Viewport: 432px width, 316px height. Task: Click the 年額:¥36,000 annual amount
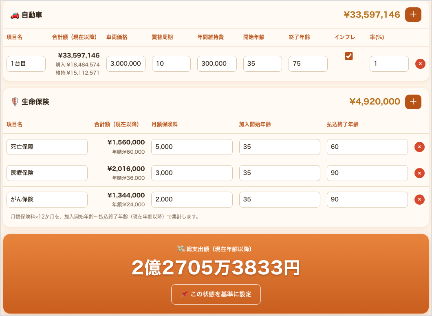pos(128,178)
